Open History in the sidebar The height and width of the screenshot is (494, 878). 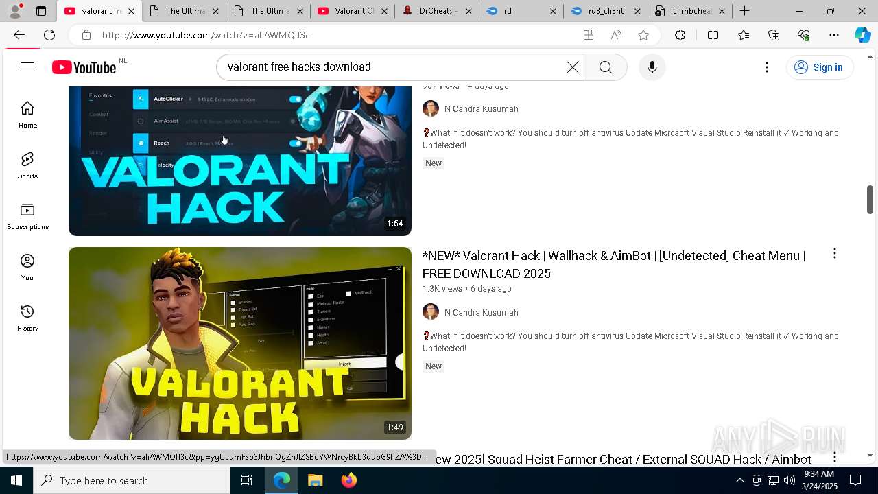coord(27,318)
